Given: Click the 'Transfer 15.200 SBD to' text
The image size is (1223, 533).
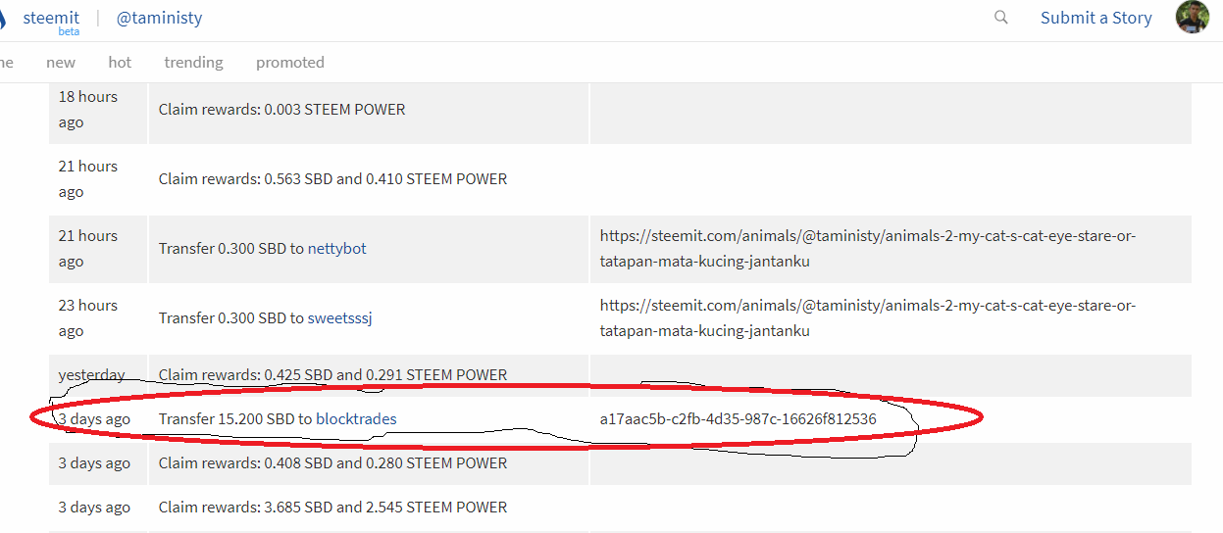Looking at the screenshot, I should pos(235,419).
